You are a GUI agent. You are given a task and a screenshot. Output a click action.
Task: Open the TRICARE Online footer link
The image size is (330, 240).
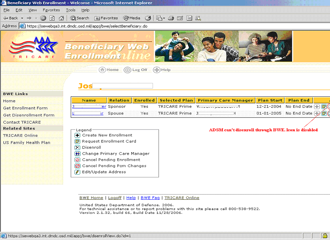coord(182,198)
